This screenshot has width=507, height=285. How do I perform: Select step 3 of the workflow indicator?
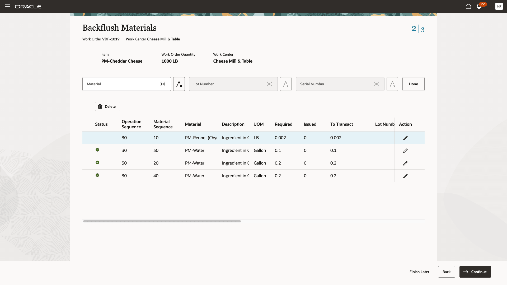click(422, 29)
